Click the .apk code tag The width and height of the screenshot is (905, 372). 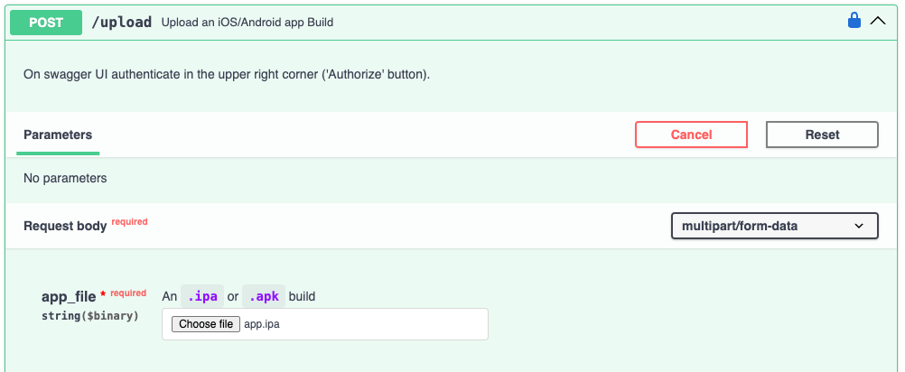(264, 296)
